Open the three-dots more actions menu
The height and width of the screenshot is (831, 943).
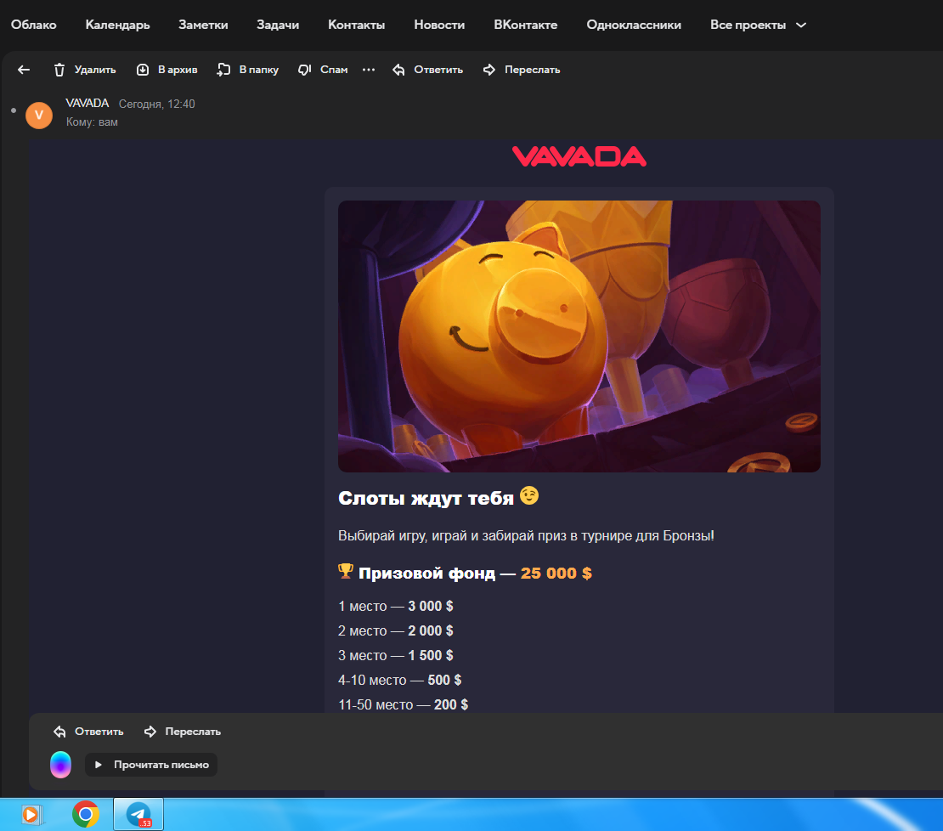tap(369, 70)
